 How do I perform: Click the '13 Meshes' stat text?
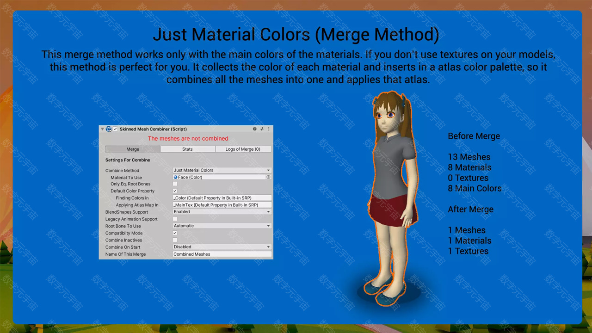[469, 157]
